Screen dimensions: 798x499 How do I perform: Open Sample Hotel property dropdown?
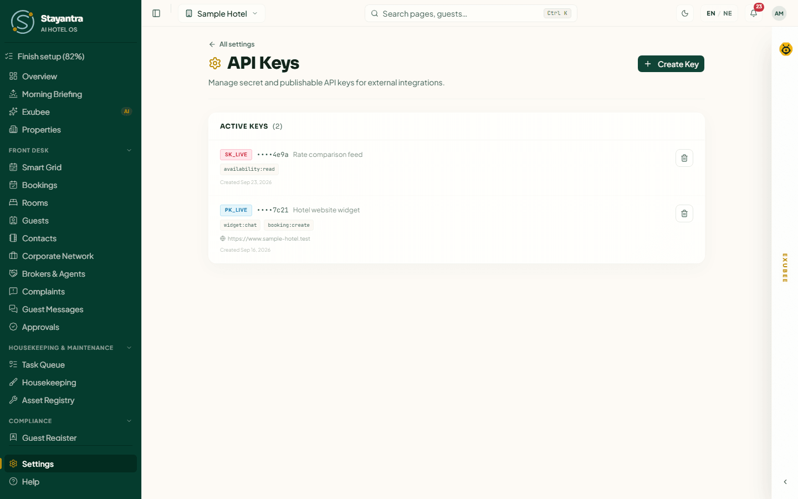click(222, 13)
